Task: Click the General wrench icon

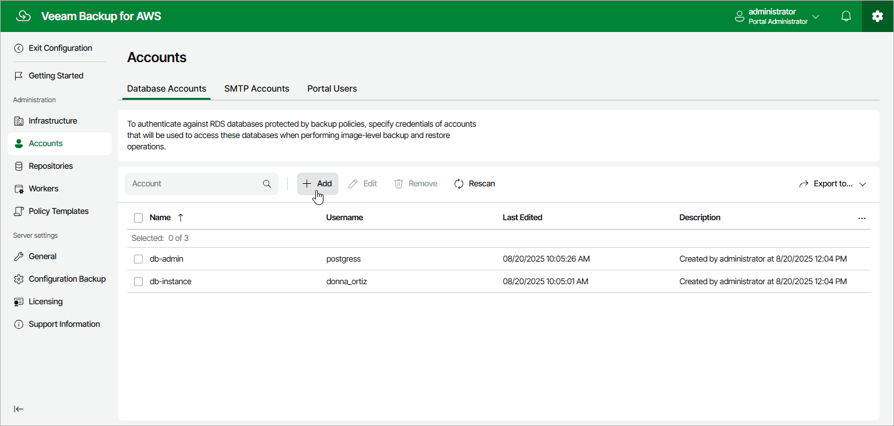Action: 19,257
